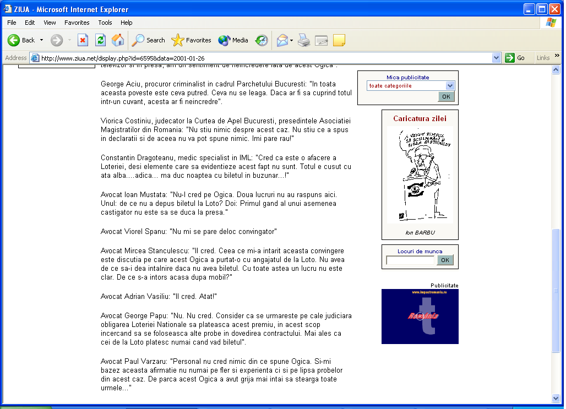Stop loading with the red X icon

coord(83,40)
